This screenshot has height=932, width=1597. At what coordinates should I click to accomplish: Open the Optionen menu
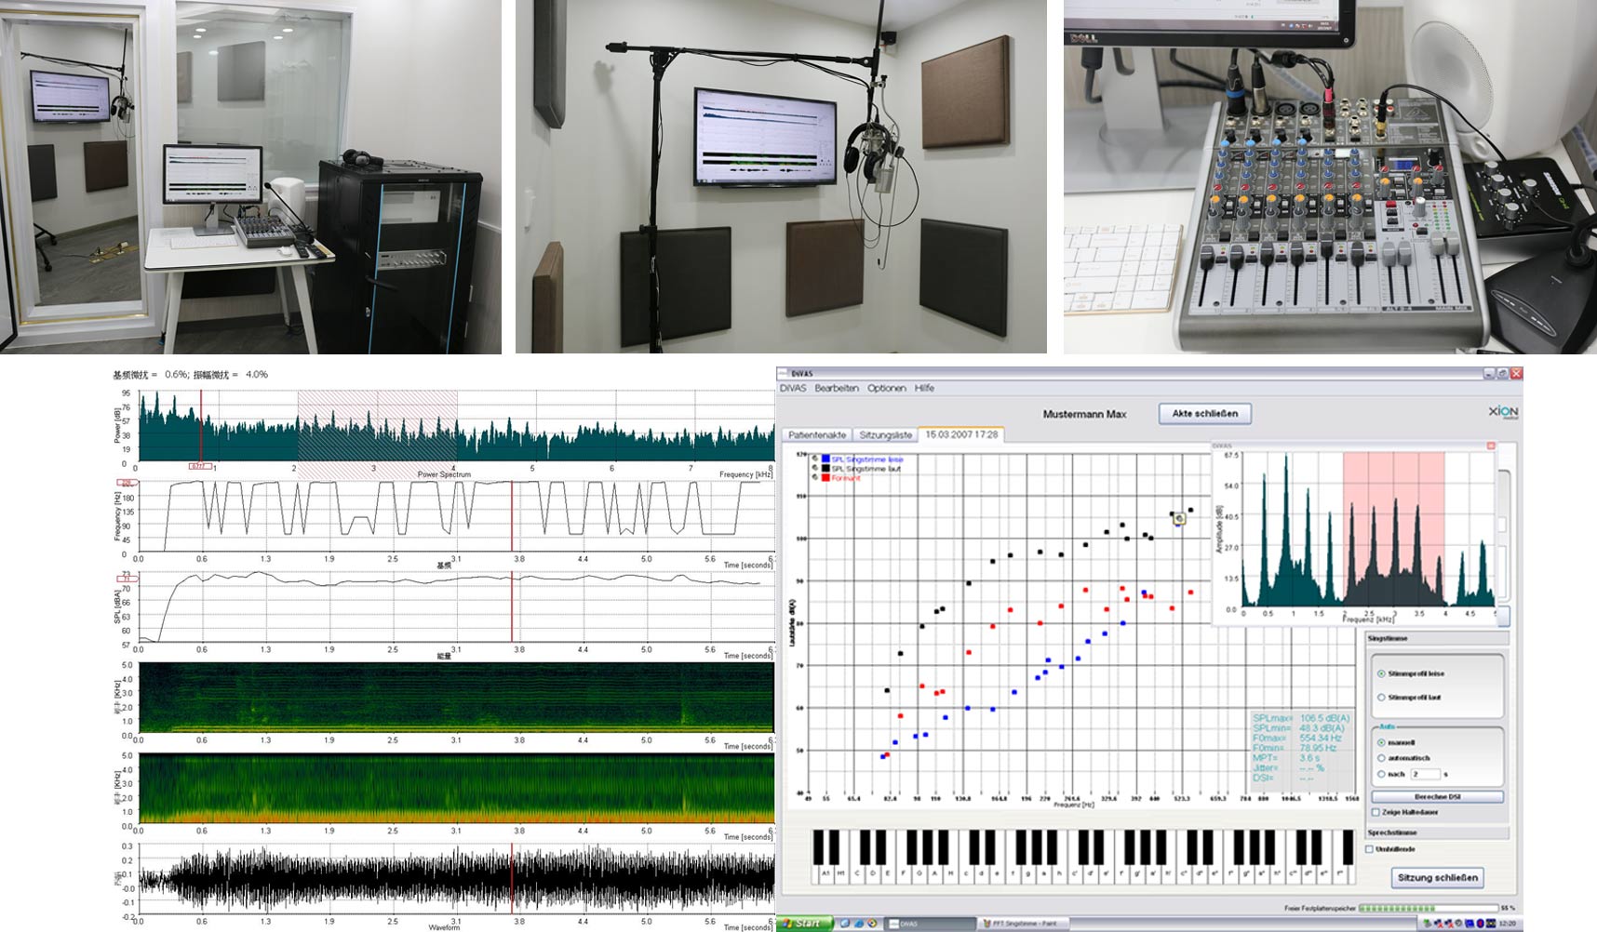click(887, 388)
